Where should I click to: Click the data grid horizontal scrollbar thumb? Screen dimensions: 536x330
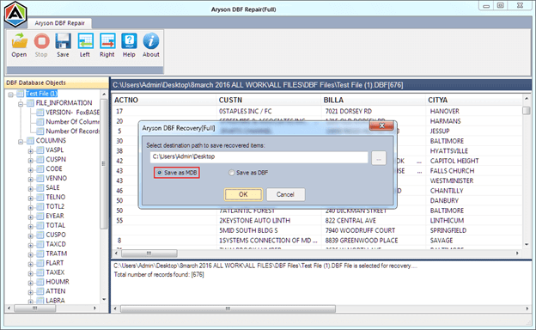coord(149,254)
